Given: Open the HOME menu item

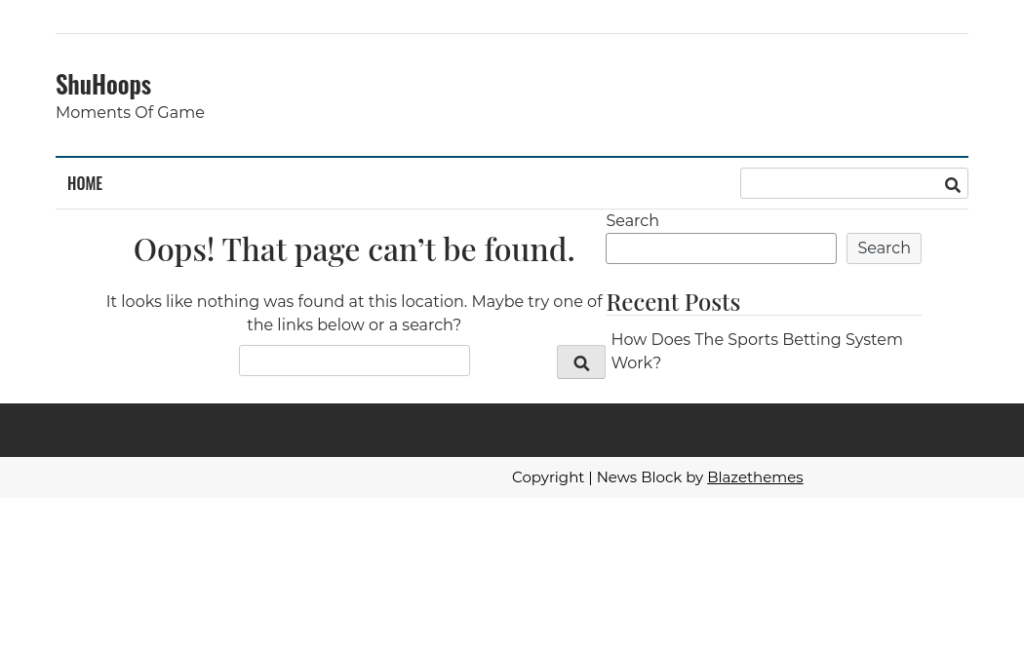Looking at the screenshot, I should 85,183.
